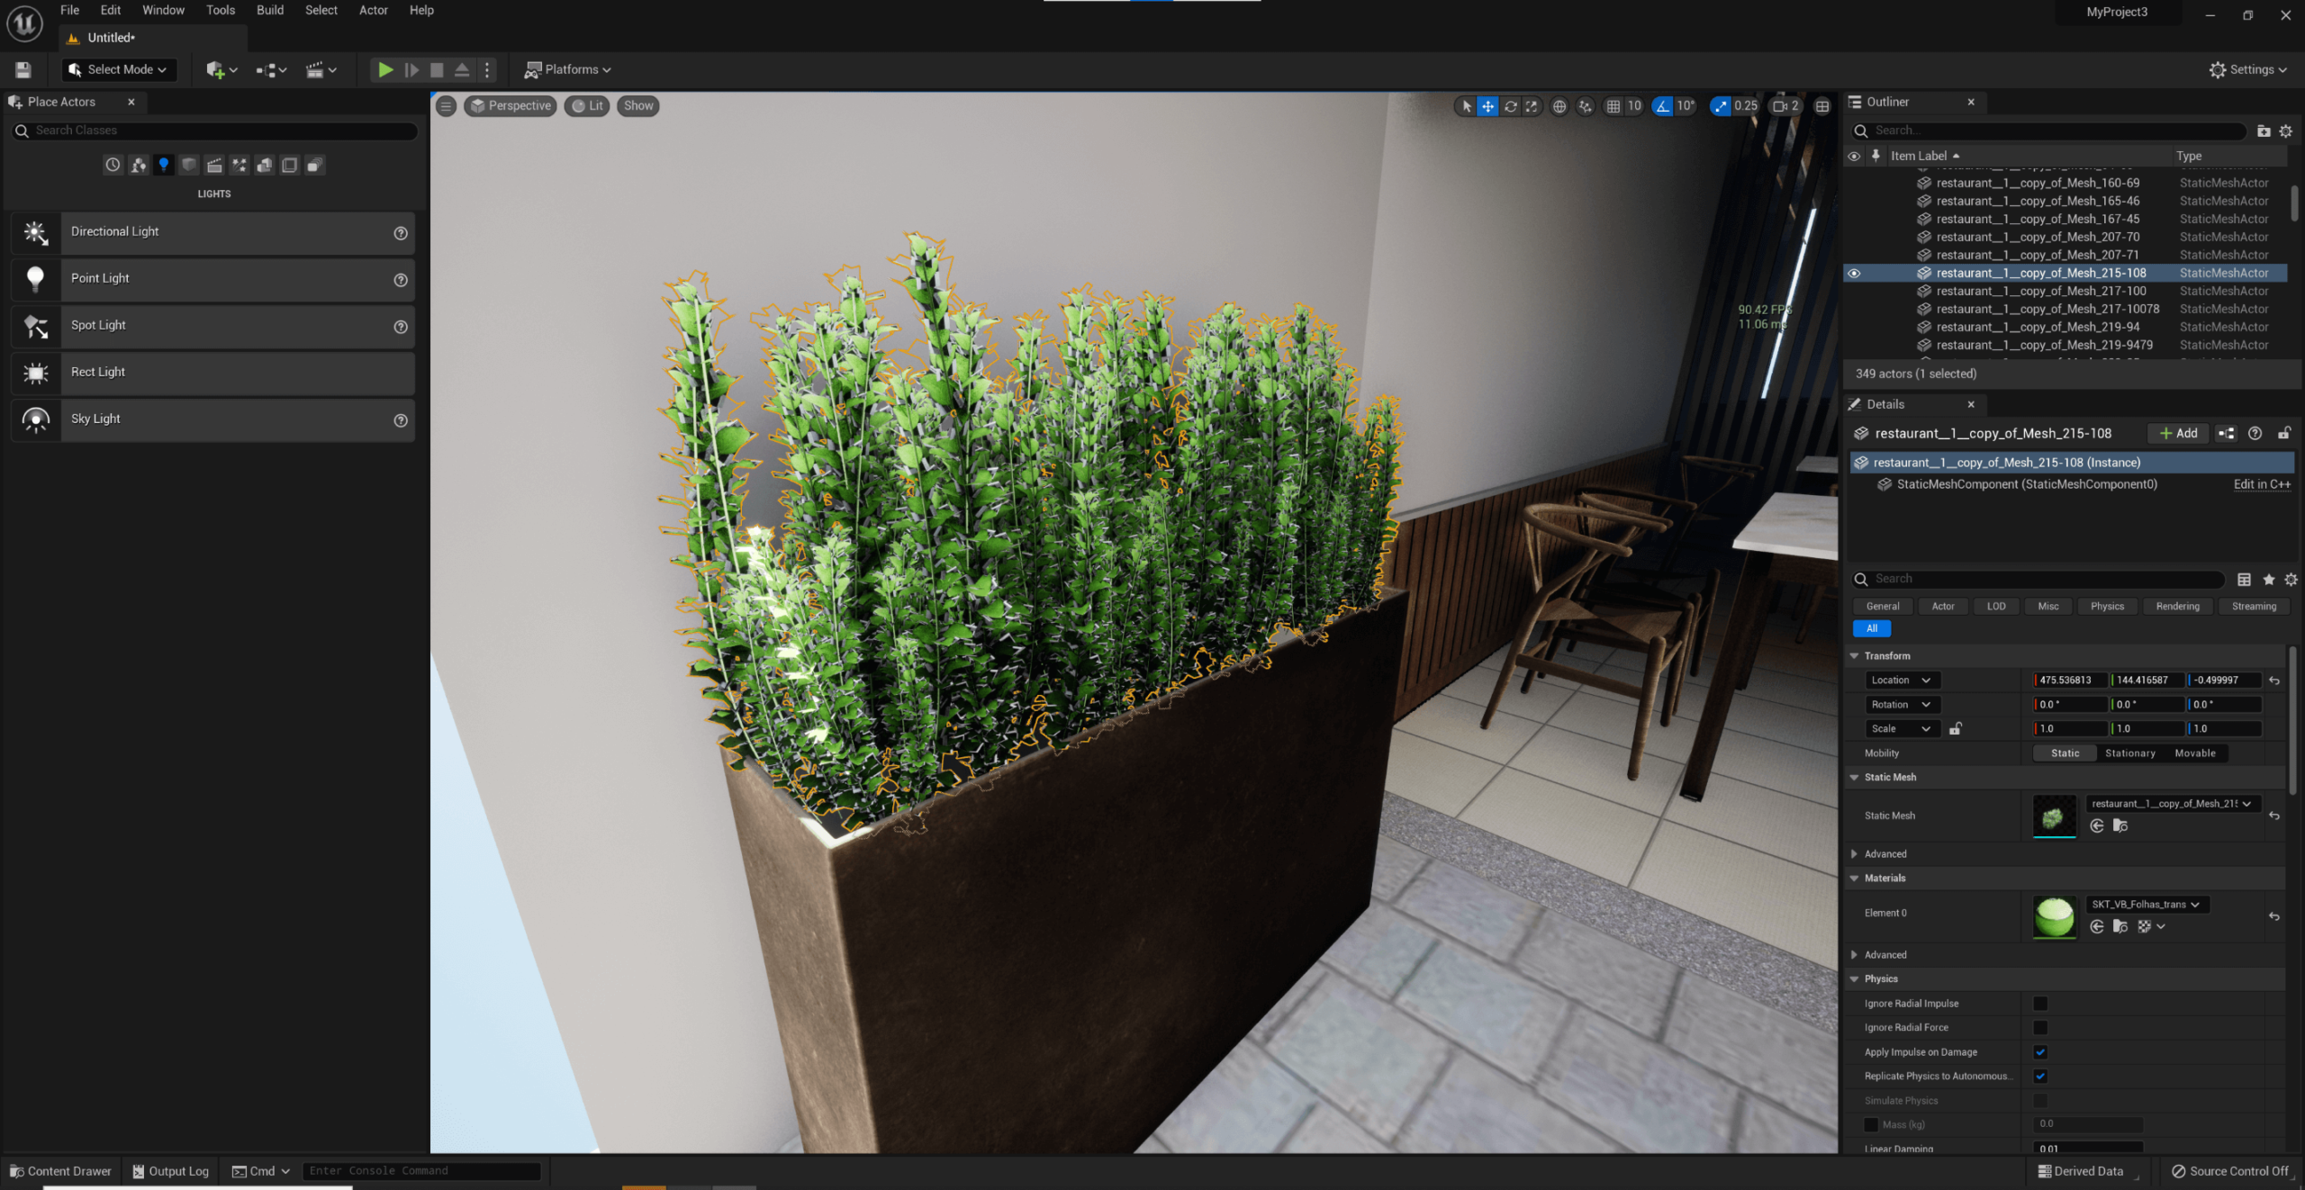The image size is (2305, 1190).
Task: Set Mobility to Movable
Action: coord(2194,753)
